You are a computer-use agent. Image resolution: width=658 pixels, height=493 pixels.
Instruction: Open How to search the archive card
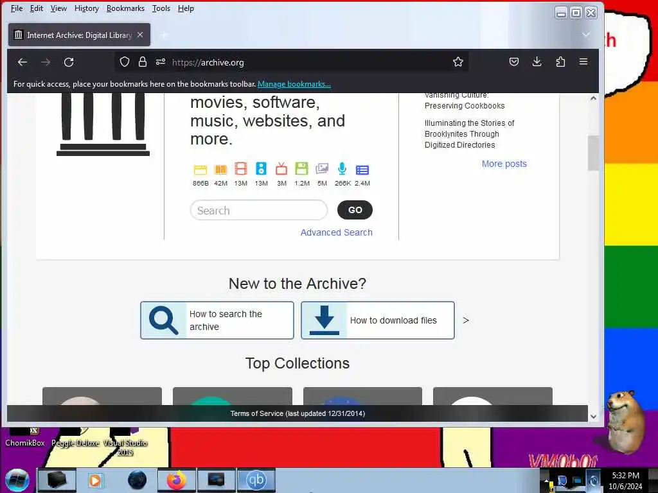tap(217, 320)
